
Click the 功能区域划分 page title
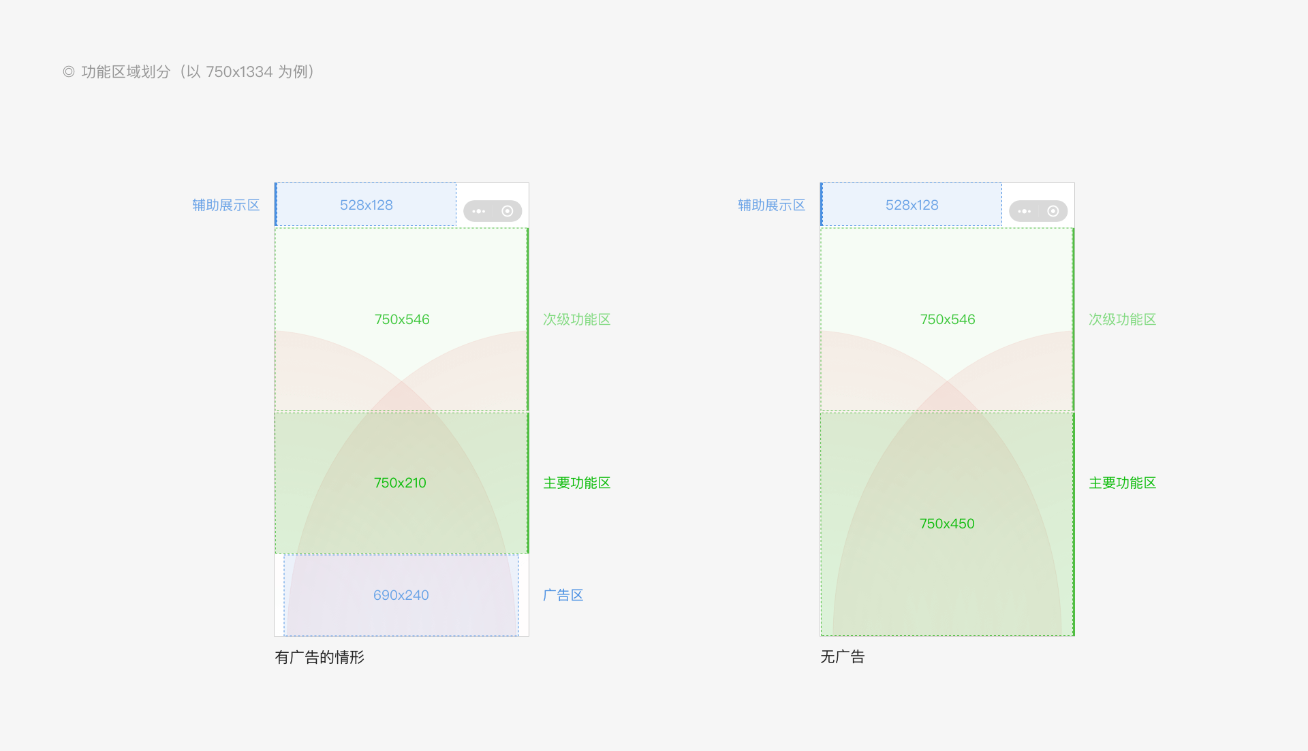click(126, 71)
